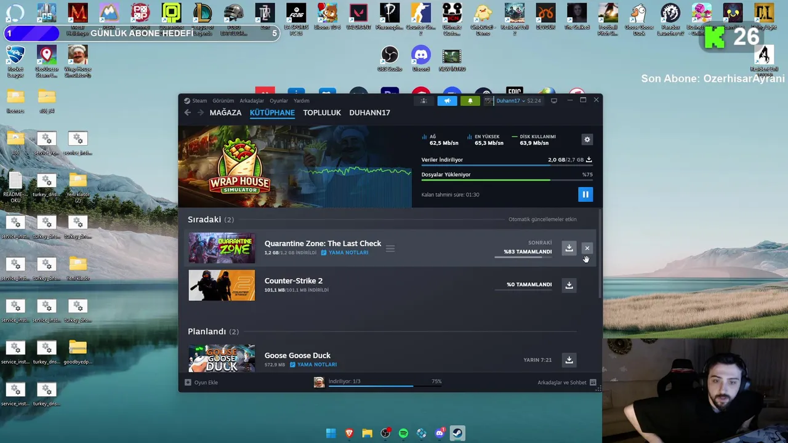Open the Steam menu
Image resolution: width=788 pixels, height=443 pixels.
point(196,101)
